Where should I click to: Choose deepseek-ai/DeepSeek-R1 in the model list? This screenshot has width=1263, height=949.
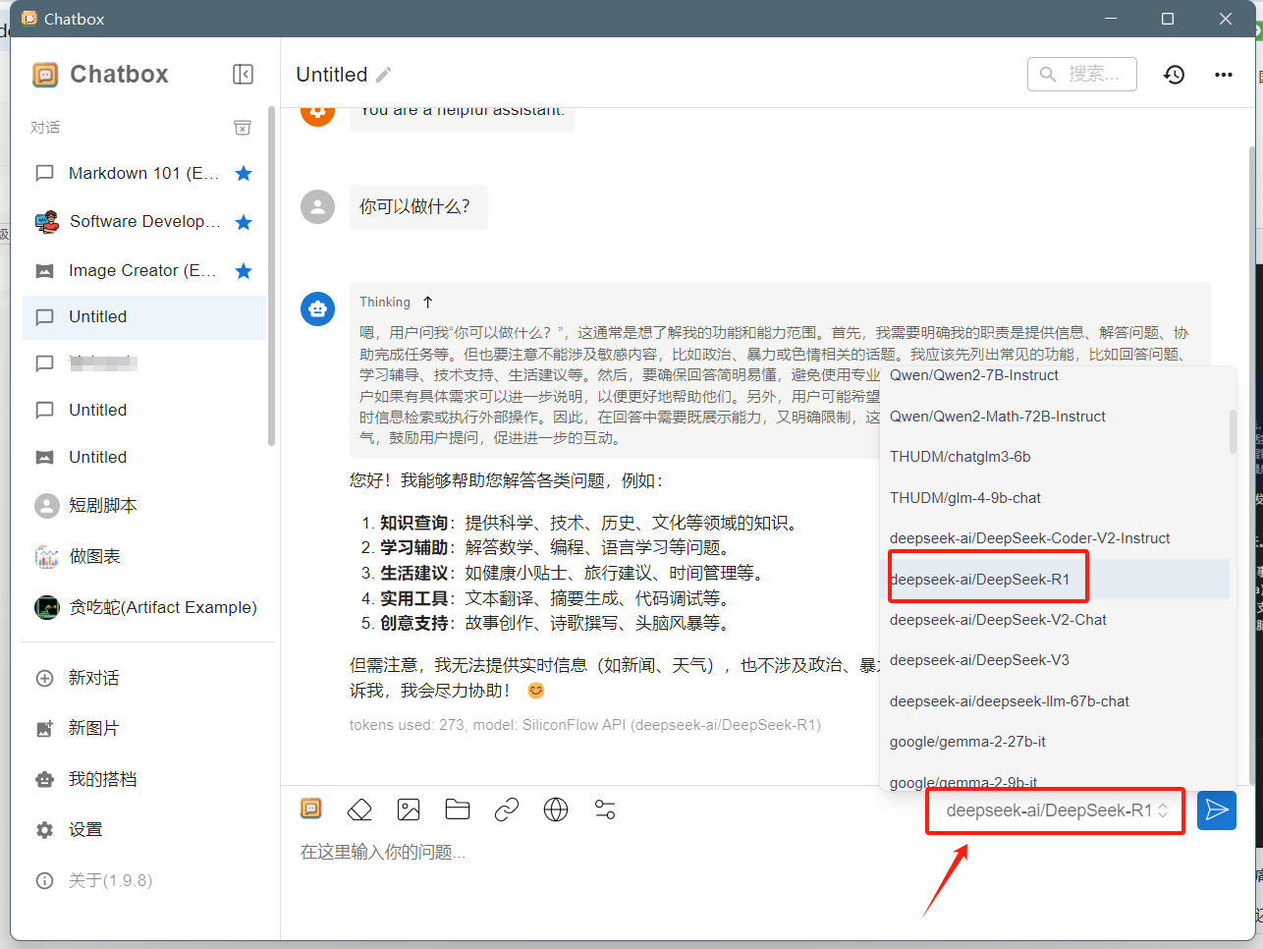1055,580
